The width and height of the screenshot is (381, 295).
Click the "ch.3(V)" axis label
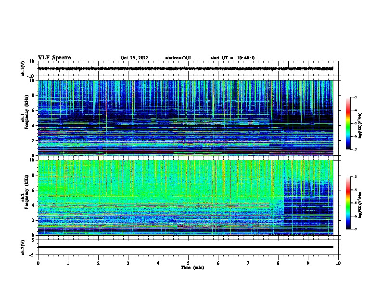(x=23, y=247)
